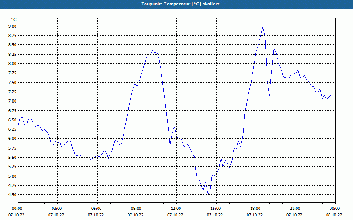Screen dimensions: 353x220
Task: Click the 9,00 y-axis value
Action: point(12,26)
